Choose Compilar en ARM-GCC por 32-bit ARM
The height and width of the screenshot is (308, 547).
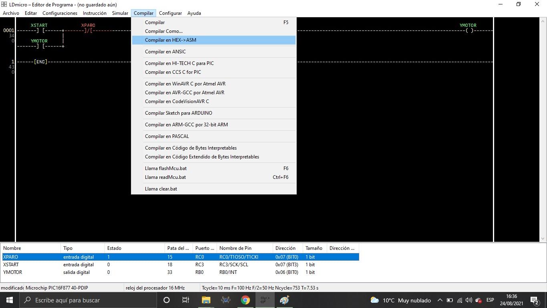214,125
